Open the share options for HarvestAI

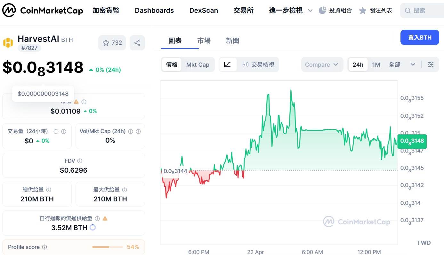[x=137, y=42]
